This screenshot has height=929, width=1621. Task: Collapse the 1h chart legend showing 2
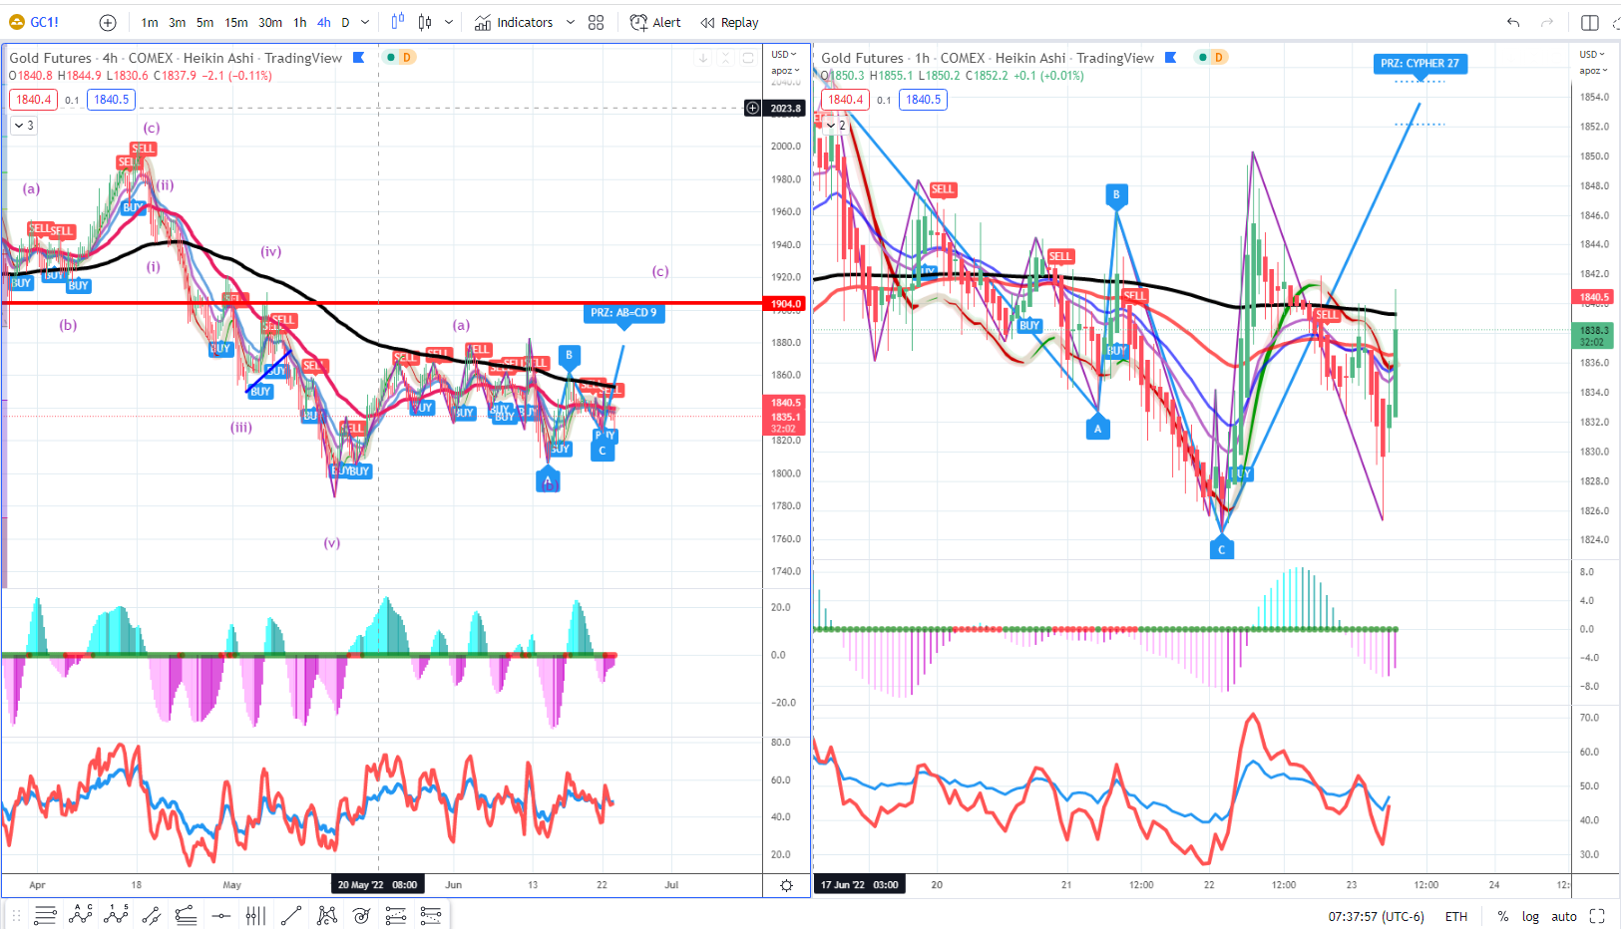(x=836, y=126)
